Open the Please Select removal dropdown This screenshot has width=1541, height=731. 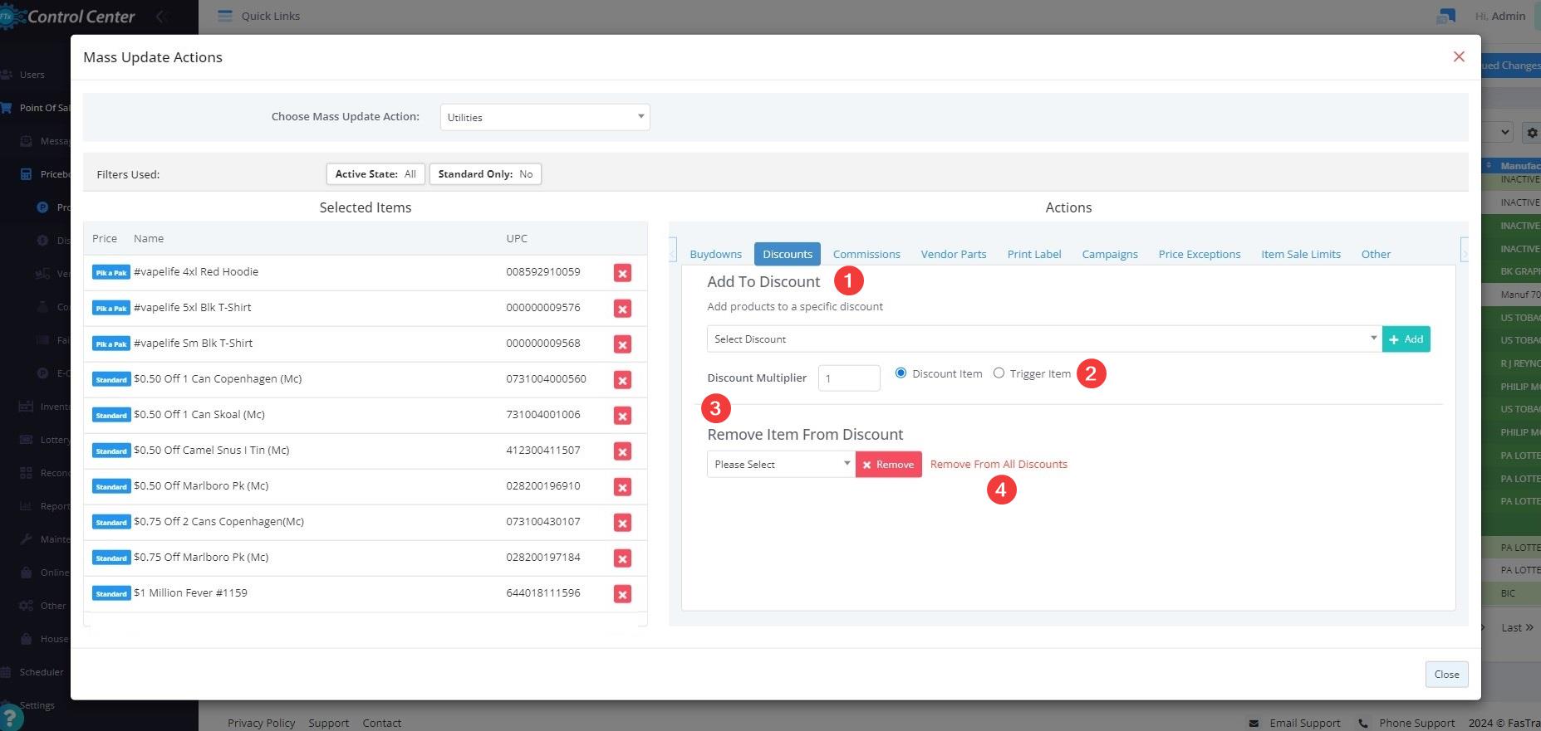(781, 464)
